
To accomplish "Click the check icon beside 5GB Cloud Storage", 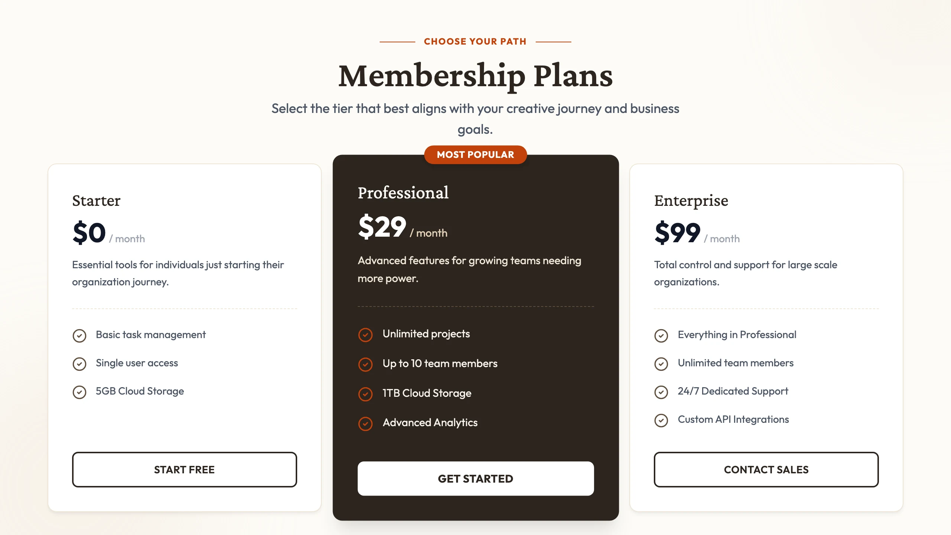I will click(79, 392).
